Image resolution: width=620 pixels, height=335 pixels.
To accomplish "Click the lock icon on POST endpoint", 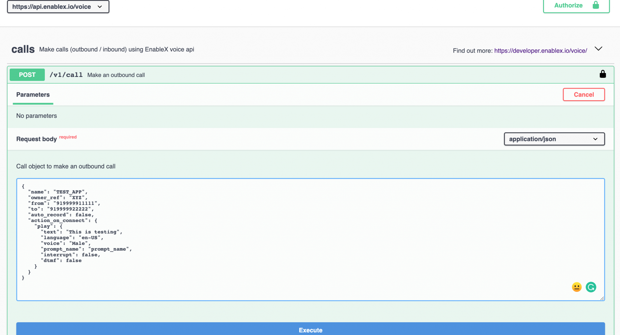I will coord(602,74).
